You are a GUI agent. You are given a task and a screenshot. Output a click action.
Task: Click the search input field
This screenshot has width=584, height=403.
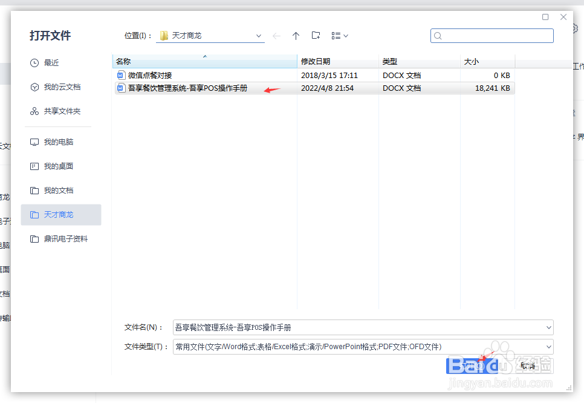492,36
